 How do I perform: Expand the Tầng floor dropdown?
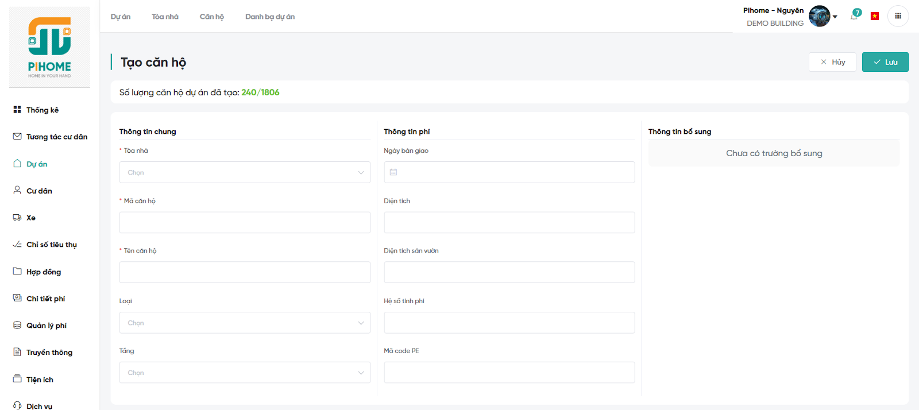pyautogui.click(x=245, y=373)
